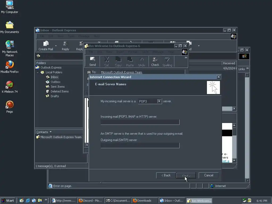Click Create Mail in Outlook Express

(x=46, y=46)
